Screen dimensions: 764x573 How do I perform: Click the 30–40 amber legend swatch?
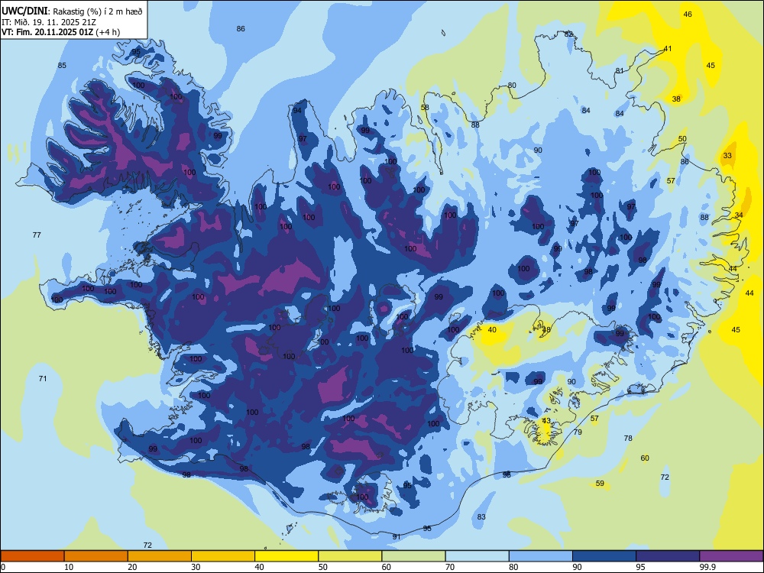click(223, 556)
